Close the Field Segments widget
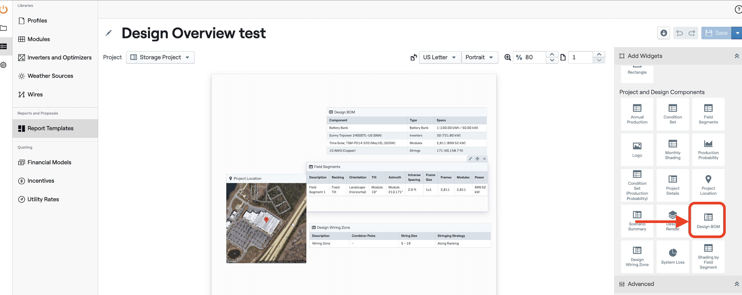 coord(484,159)
